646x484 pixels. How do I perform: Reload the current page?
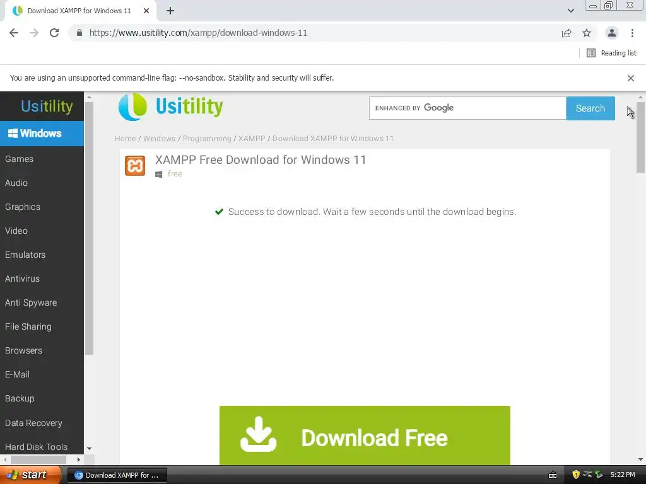coord(54,33)
